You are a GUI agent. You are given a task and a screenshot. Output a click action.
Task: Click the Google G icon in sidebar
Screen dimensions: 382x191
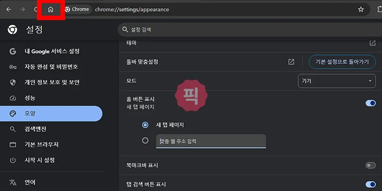pos(13,51)
